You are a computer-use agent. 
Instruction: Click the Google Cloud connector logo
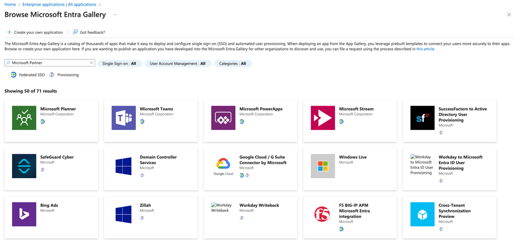223,166
